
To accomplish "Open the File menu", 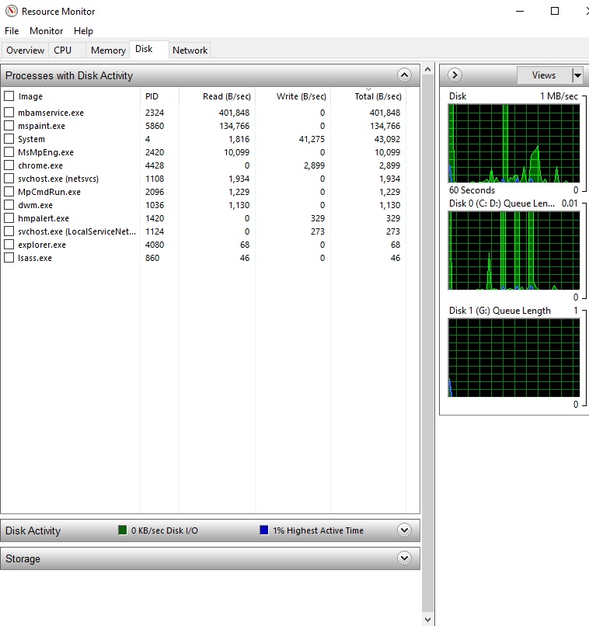I will coord(12,31).
